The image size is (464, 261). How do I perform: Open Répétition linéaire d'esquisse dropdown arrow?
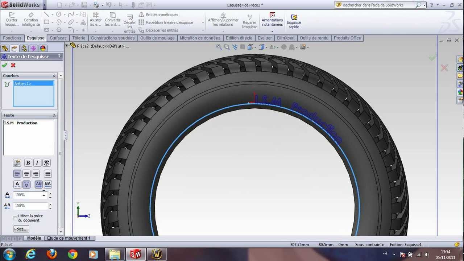pyautogui.click(x=203, y=22)
